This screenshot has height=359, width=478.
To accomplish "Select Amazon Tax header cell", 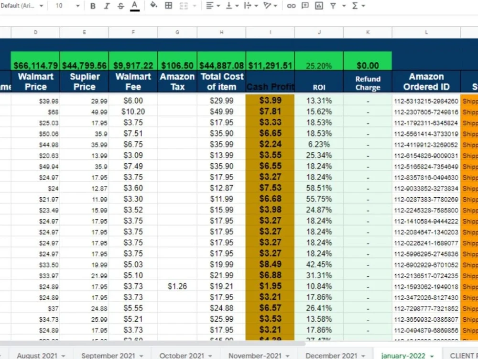I will 177,81.
